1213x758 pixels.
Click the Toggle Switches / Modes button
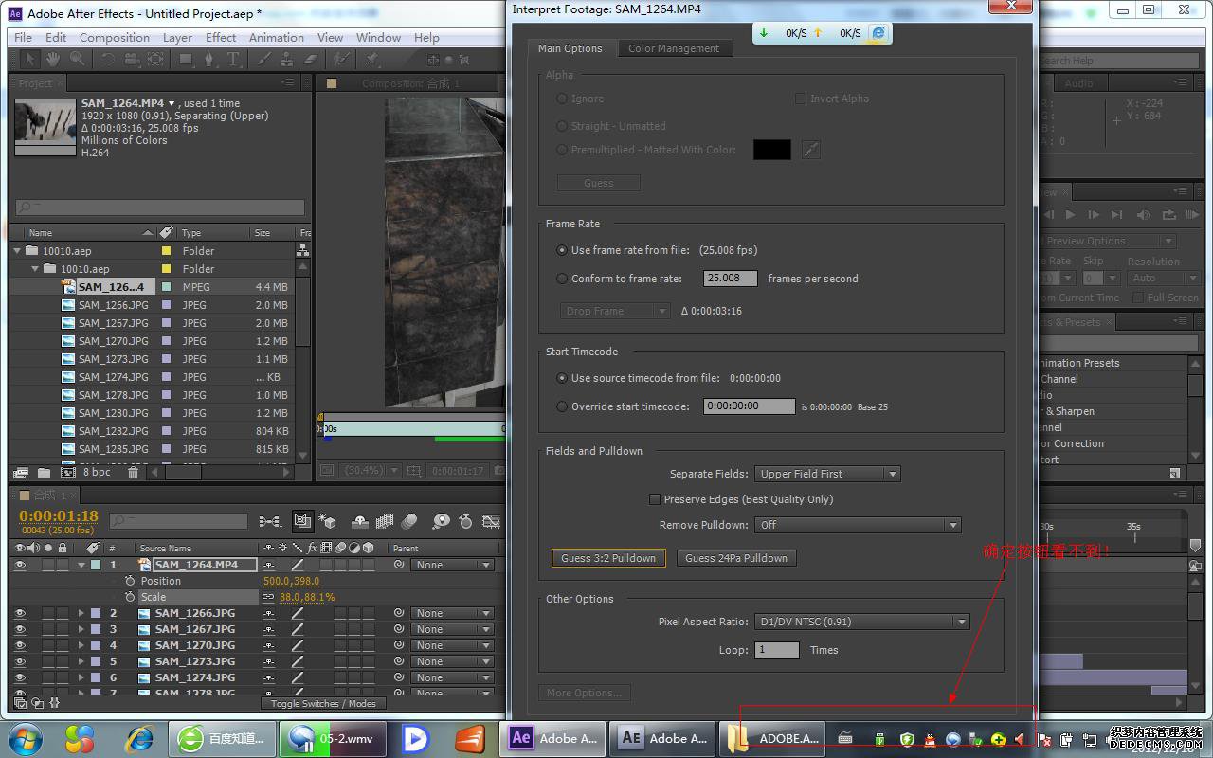click(x=323, y=703)
